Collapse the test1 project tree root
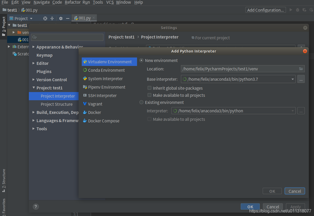 tap(9, 25)
